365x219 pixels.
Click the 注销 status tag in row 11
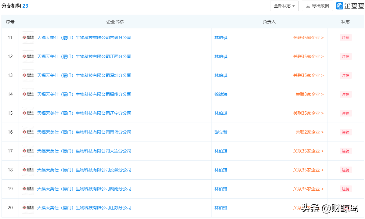345,38
